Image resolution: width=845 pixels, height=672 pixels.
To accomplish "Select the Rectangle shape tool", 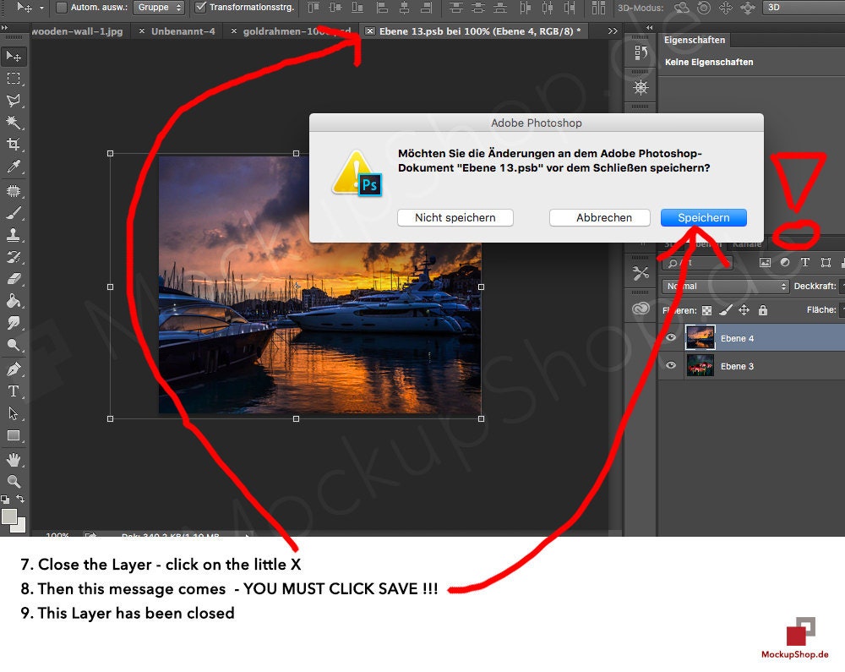I will [x=14, y=435].
